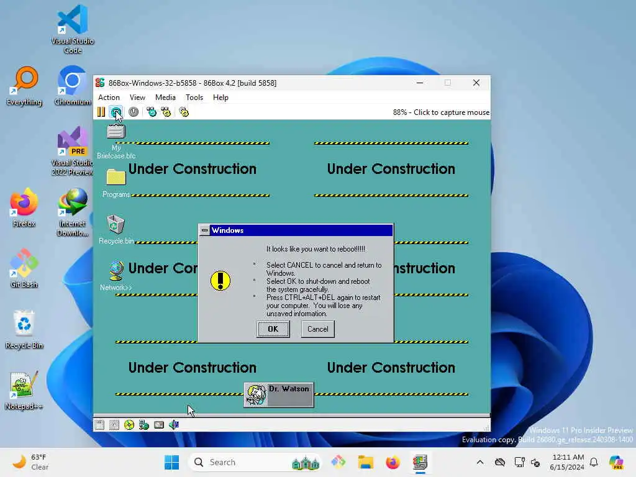This screenshot has width=636, height=477.
Task: Click the OneDrive cloud tray icon
Action: 500,462
